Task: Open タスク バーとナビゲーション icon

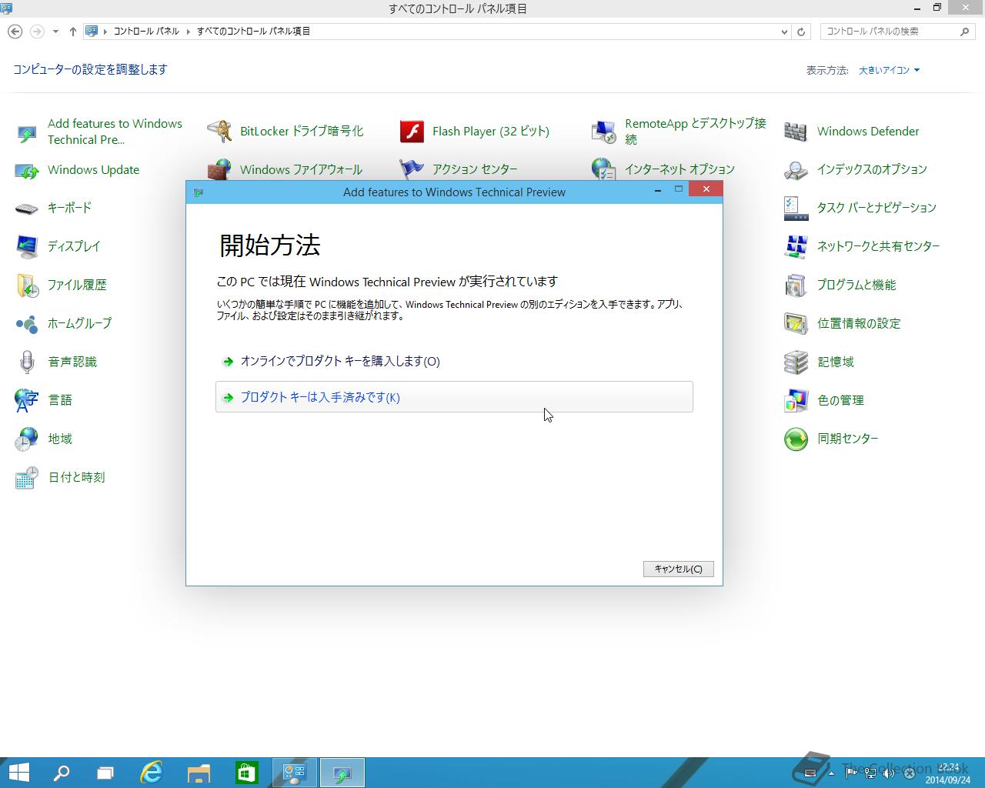Action: click(x=796, y=209)
